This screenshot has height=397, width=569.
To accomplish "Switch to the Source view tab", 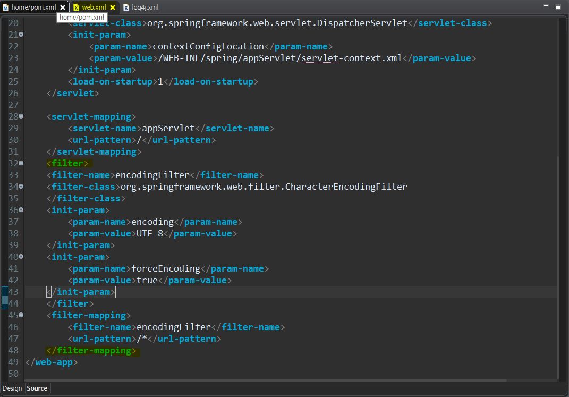I will (37, 388).
